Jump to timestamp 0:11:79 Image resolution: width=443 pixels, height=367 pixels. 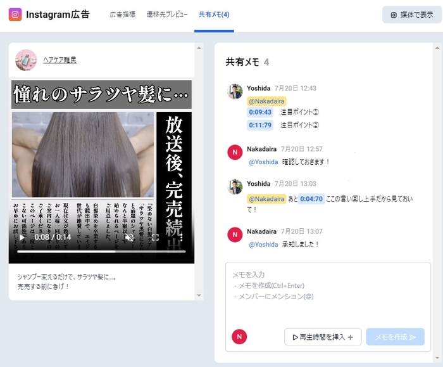point(260,125)
